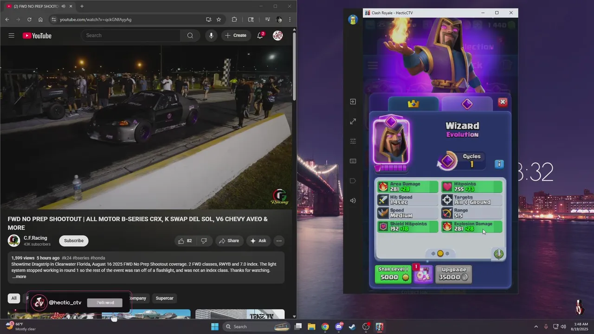The image size is (594, 334).
Task: Click the YouTube Create button
Action: pos(236,36)
